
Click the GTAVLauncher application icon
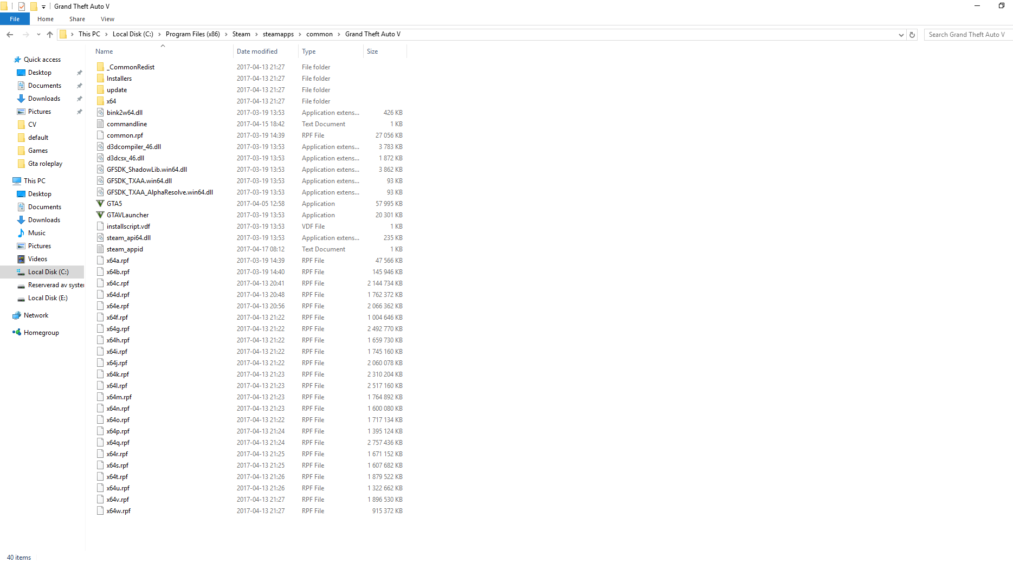[x=100, y=215]
